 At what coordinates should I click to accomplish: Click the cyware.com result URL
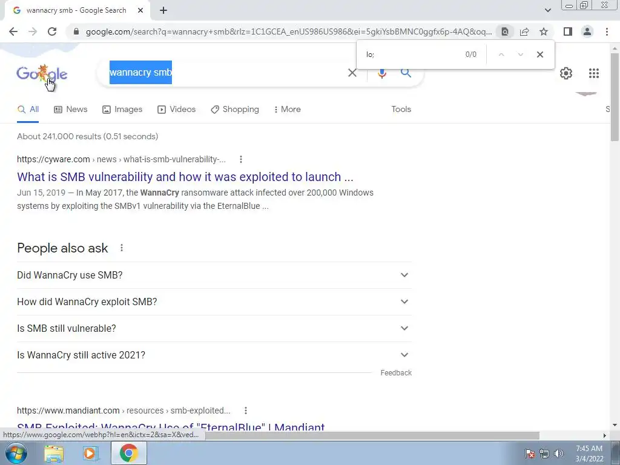point(121,159)
